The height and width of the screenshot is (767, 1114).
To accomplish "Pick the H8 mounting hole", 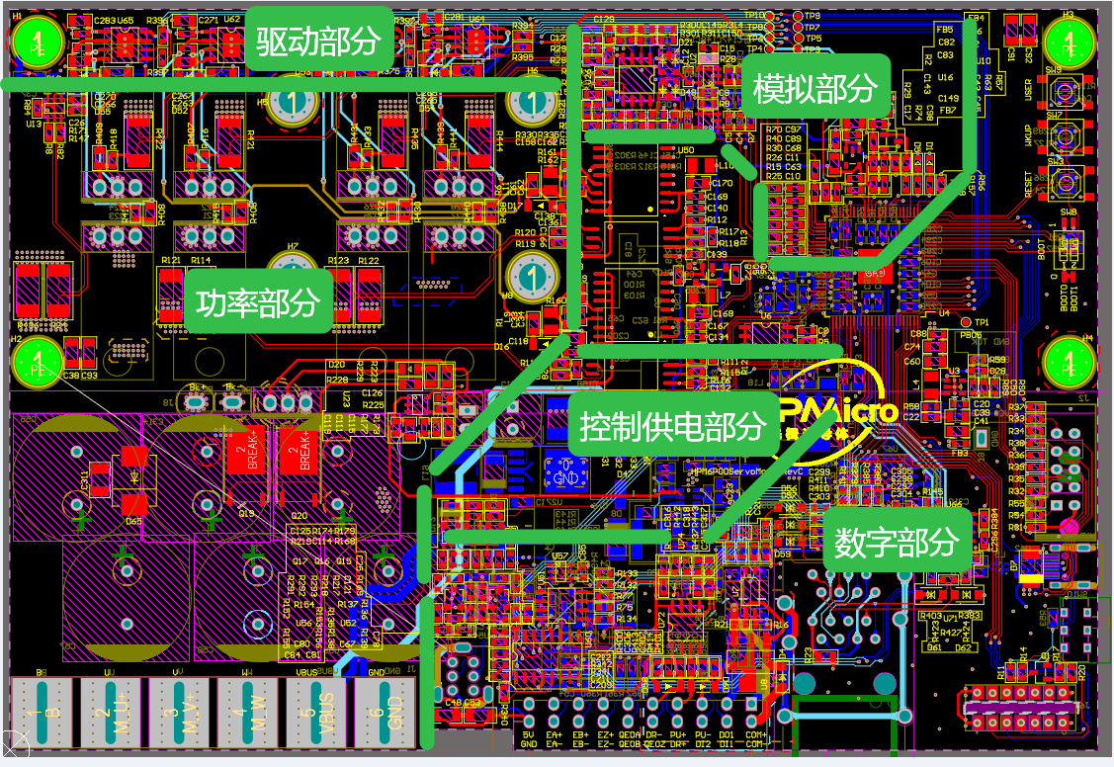I will pos(532,277).
